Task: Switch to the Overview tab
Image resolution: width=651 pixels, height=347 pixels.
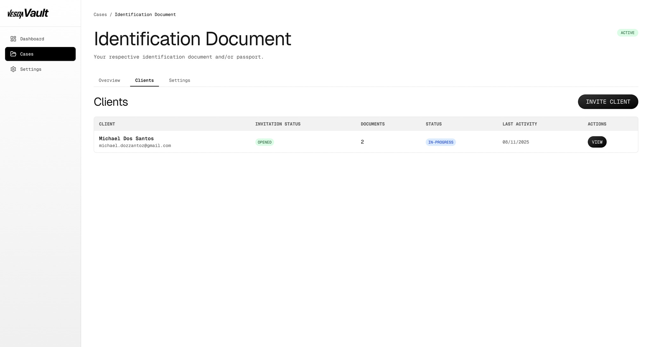Action: pos(109,80)
